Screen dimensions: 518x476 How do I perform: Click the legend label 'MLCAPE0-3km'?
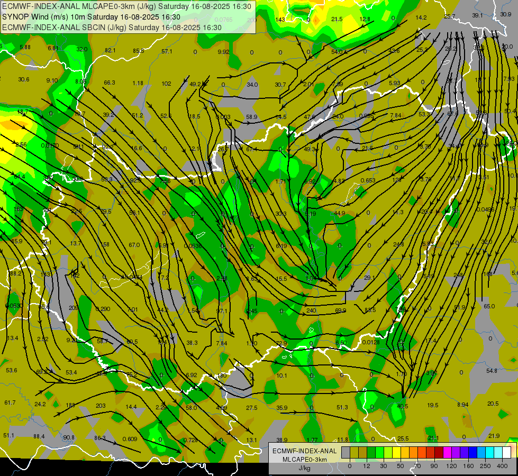pos(304,460)
